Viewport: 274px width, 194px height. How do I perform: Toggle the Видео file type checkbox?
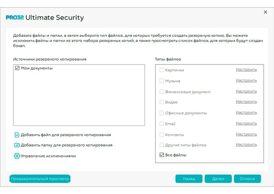coord(162,102)
